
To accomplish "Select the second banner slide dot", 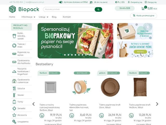I will tap(65, 55).
